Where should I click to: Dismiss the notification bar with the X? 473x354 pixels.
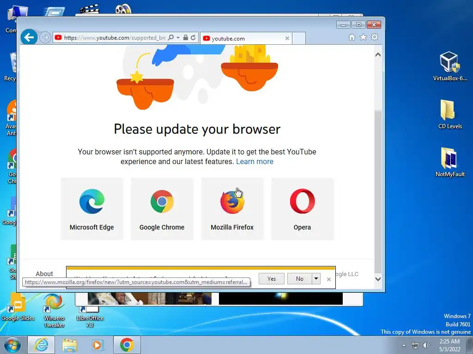(x=329, y=279)
